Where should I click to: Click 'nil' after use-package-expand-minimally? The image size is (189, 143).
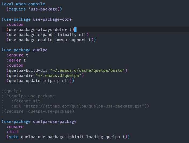coord(83,35)
